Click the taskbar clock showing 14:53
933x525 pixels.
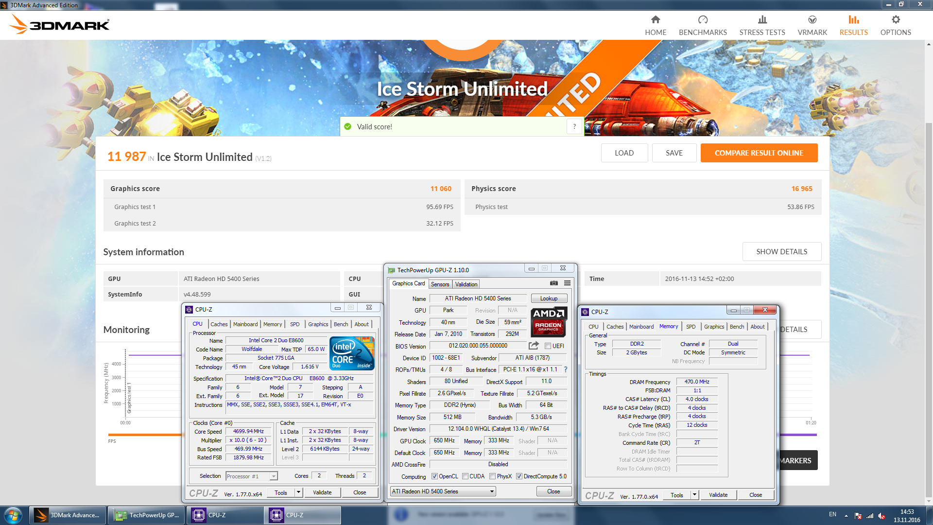coord(906,516)
